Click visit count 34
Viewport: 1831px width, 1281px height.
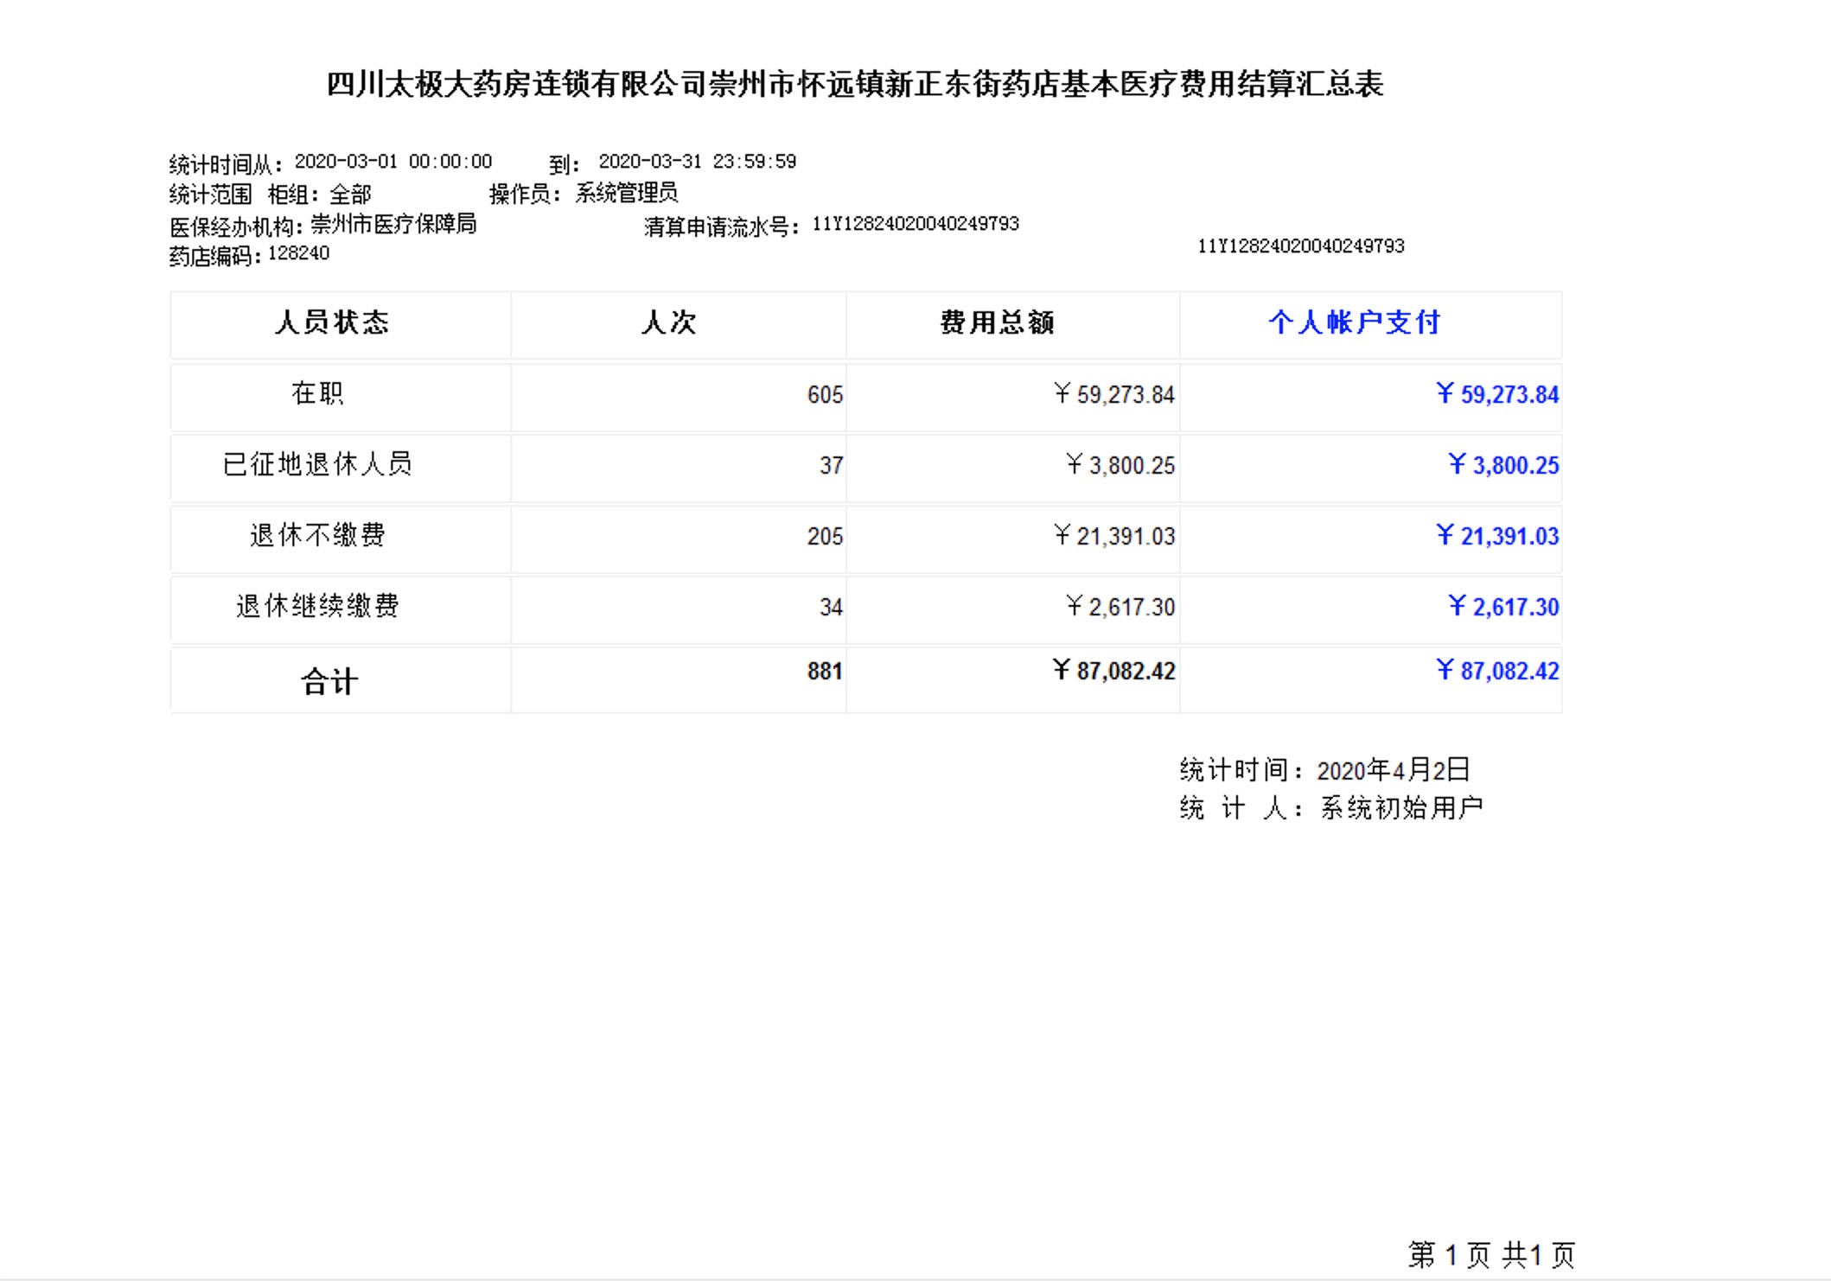tap(831, 608)
